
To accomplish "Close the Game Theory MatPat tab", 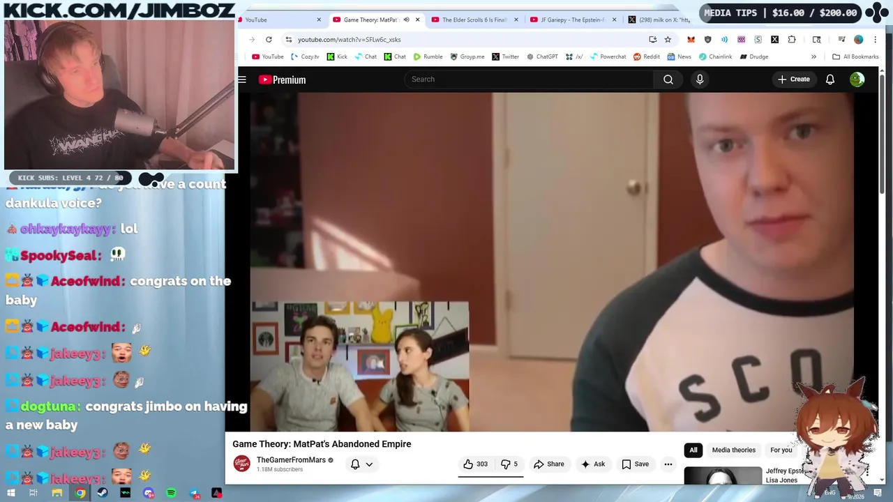I will coord(418,20).
